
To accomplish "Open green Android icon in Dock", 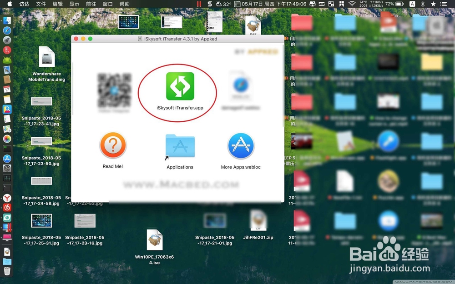I will [x=7, y=60].
